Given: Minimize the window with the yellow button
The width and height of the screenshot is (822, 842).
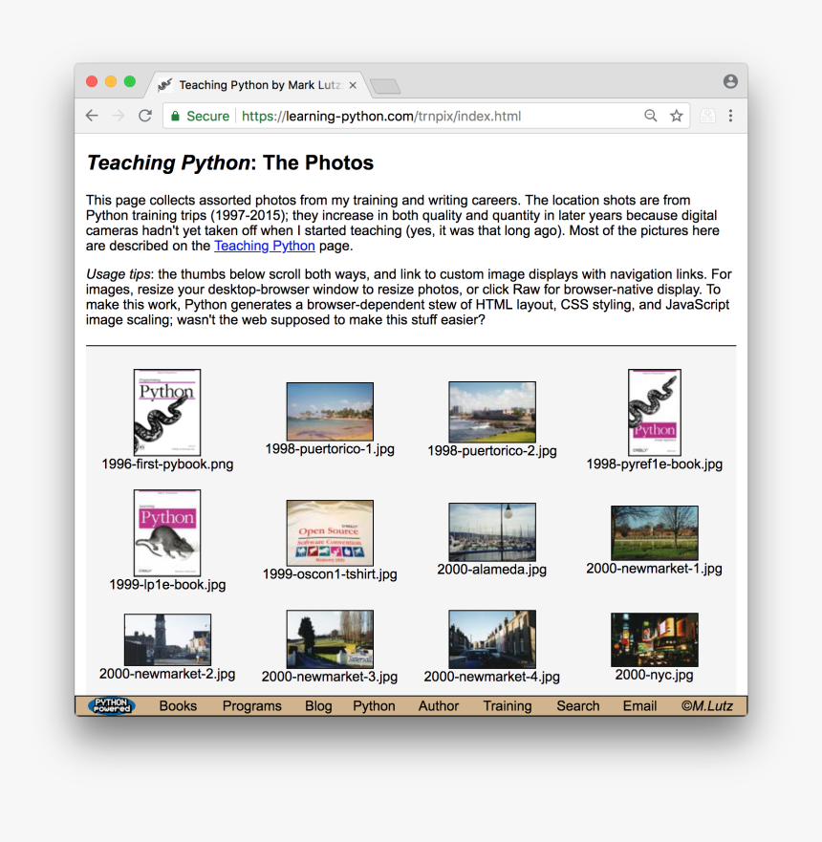Looking at the screenshot, I should coord(111,81).
